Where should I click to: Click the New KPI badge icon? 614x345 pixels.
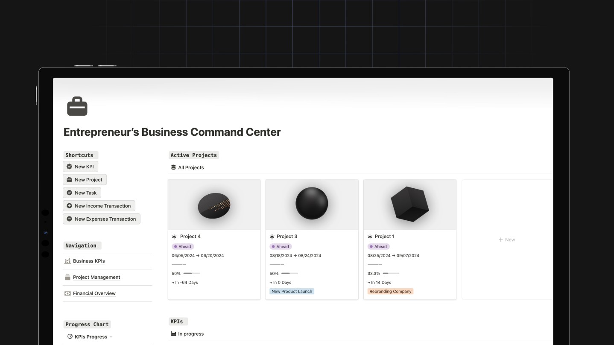tap(70, 167)
